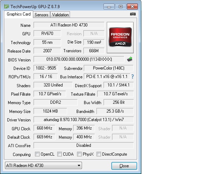Click the Release Date value 2007
Image resolution: width=217 pixels, height=174 pixels.
[47, 51]
